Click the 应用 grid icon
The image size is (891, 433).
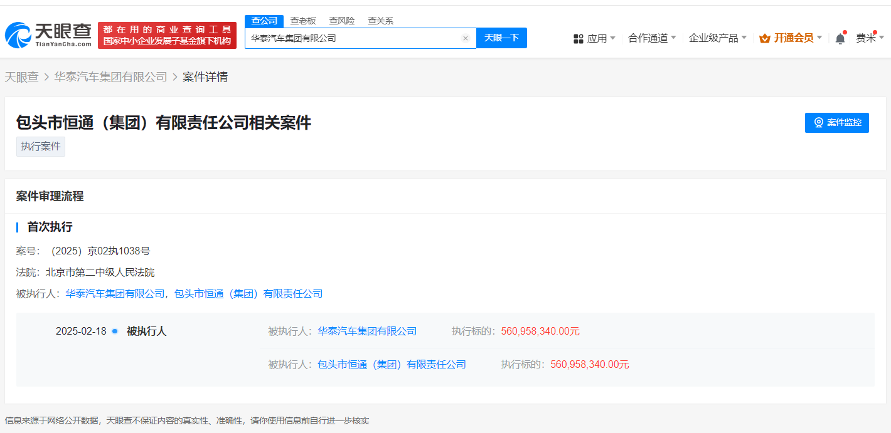click(x=579, y=39)
